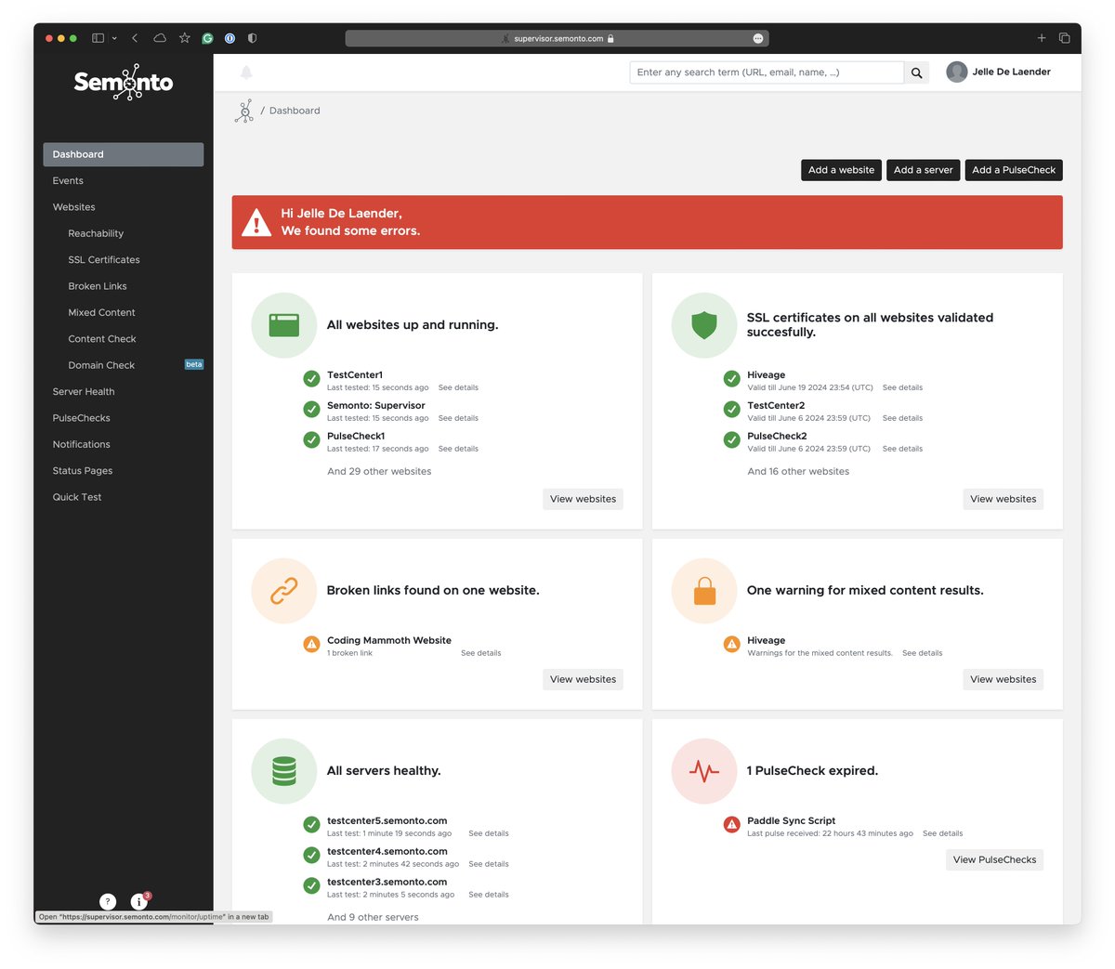Screen dimensions: 1115x969
Task: Focus the search term input field
Action: [767, 72]
